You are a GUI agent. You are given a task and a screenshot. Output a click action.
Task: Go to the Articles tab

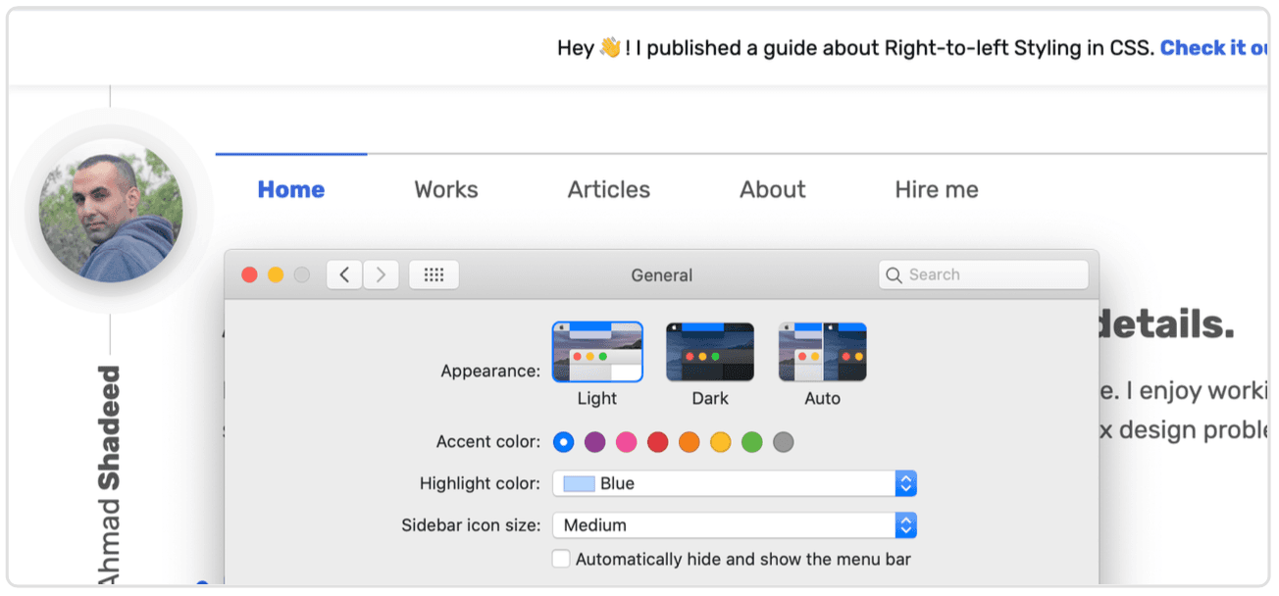[608, 190]
